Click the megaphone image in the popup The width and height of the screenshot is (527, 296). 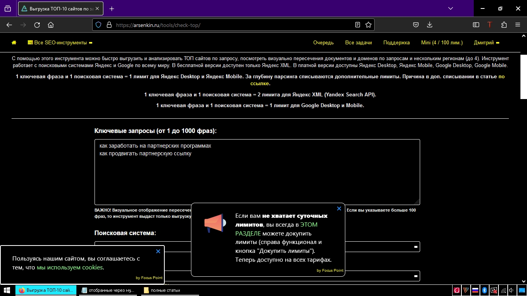click(215, 223)
